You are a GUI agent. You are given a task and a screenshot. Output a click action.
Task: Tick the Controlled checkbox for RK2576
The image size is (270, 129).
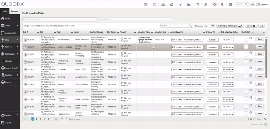point(246,62)
